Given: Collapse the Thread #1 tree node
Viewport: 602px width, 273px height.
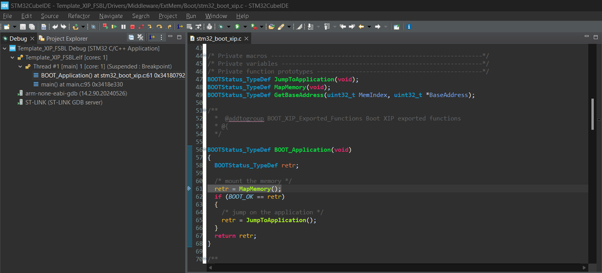Looking at the screenshot, I should pyautogui.click(x=20, y=66).
